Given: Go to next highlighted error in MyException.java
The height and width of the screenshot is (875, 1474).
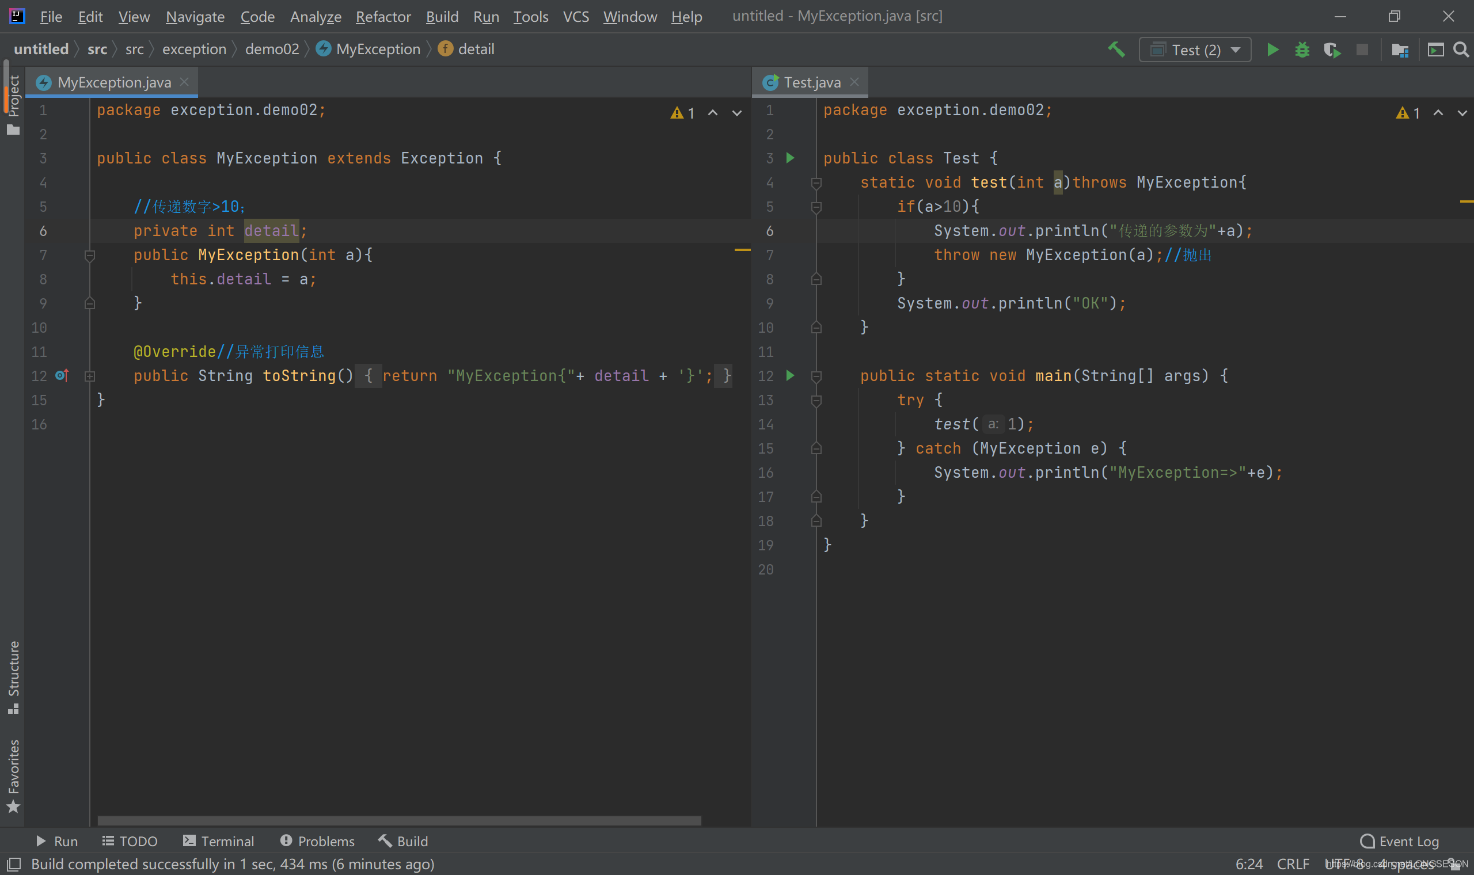Looking at the screenshot, I should click(x=737, y=113).
